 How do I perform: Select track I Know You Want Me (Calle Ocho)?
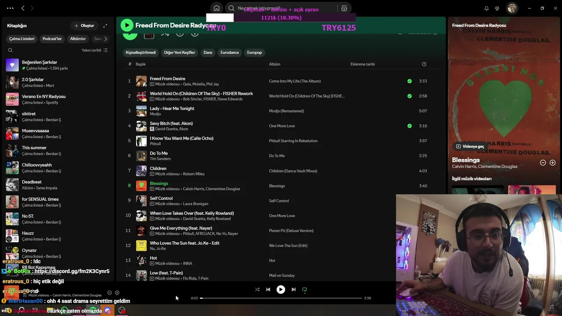pos(182,138)
